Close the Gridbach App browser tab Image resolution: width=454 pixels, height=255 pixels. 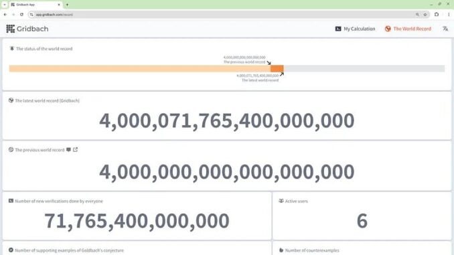click(x=59, y=5)
